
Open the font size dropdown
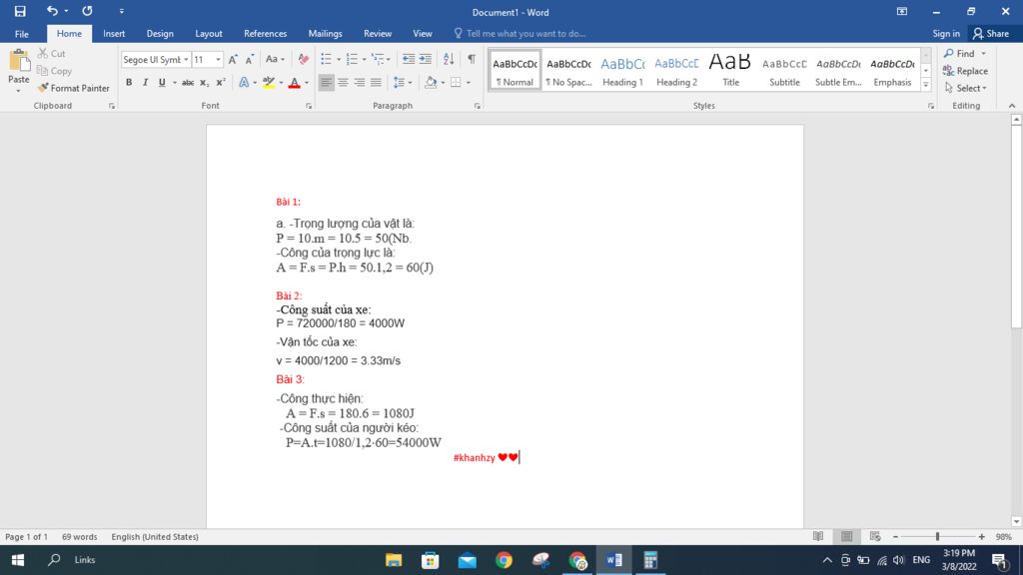pyautogui.click(x=218, y=59)
